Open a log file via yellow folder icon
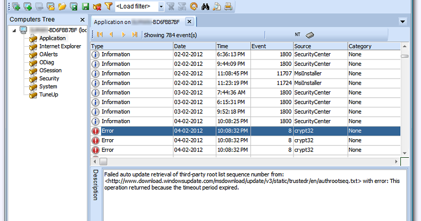Screen dimensions: 421x221 click(62, 6)
